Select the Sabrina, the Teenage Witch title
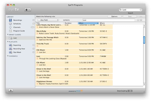 pyautogui.click(x=47, y=37)
